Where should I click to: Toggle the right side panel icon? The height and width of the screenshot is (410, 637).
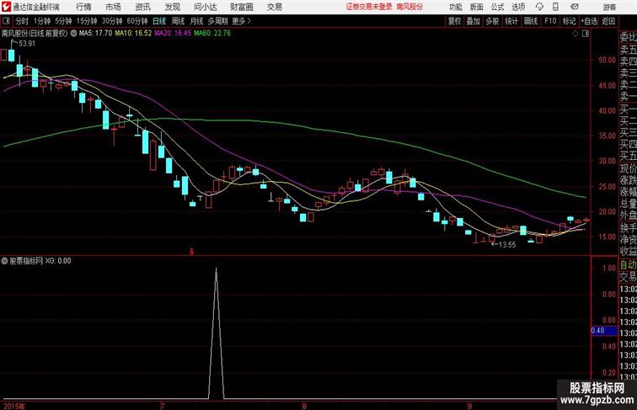(586, 34)
